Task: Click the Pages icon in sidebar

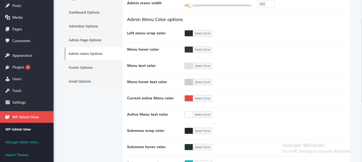Action: pos(7,29)
